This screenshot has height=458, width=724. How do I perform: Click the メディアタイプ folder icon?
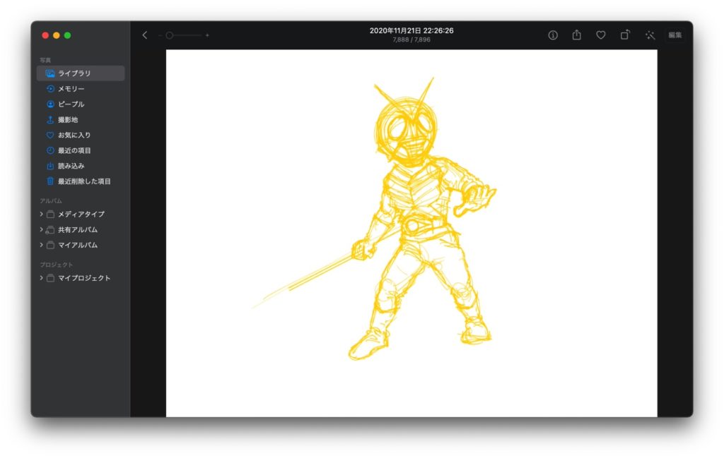pos(50,215)
